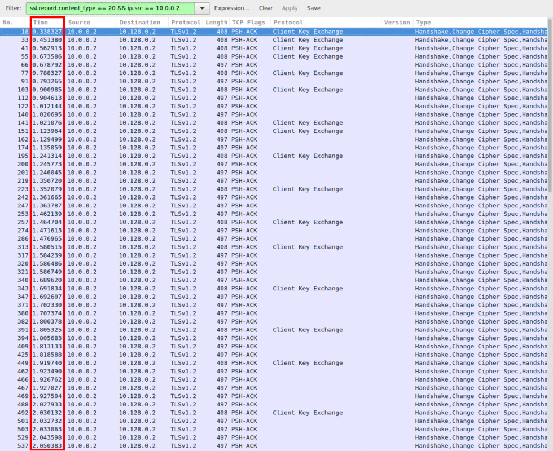Select packet 340 at time 1.689620
Screen dimensions: 553x451
click(274, 280)
